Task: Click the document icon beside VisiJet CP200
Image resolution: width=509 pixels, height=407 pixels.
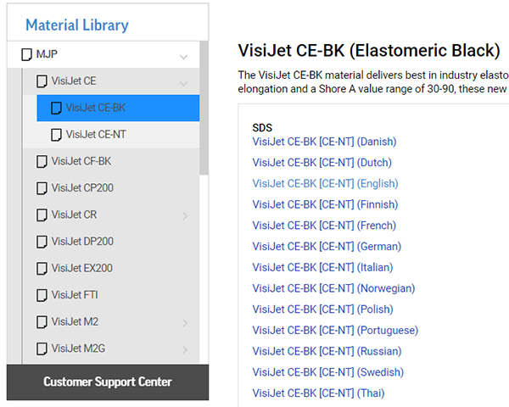Action: 42,188
